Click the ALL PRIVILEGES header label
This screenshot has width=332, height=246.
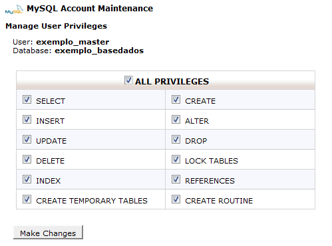pos(172,82)
